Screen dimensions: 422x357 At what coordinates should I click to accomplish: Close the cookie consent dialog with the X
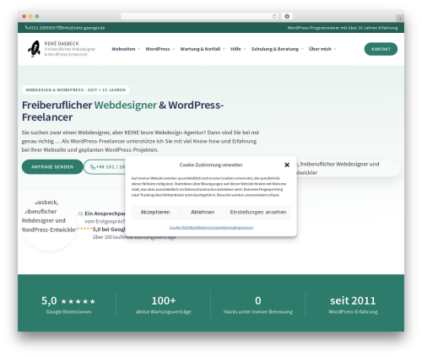pyautogui.click(x=287, y=165)
